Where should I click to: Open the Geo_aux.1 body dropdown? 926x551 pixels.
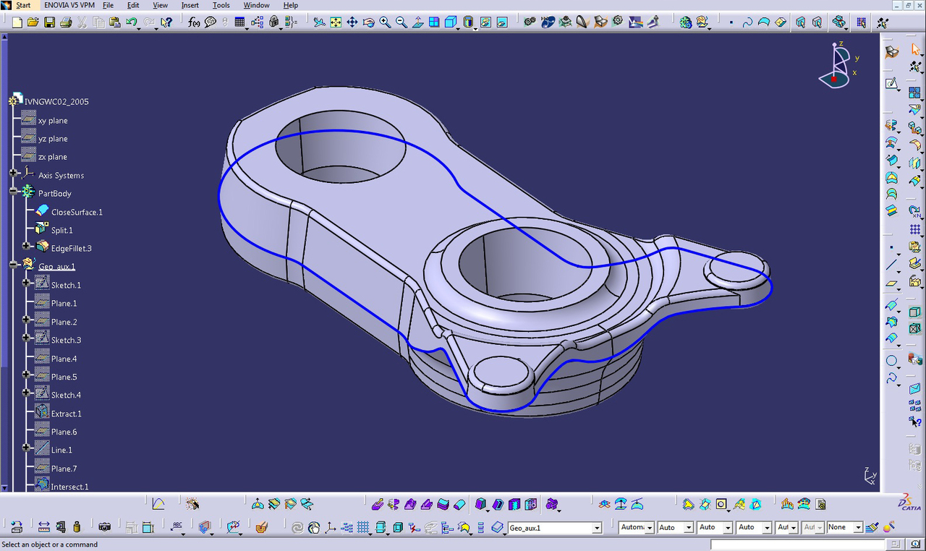point(597,528)
